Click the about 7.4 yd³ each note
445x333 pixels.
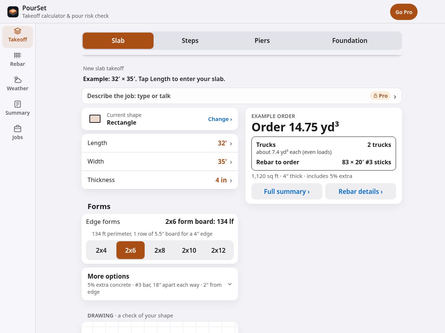(x=294, y=152)
